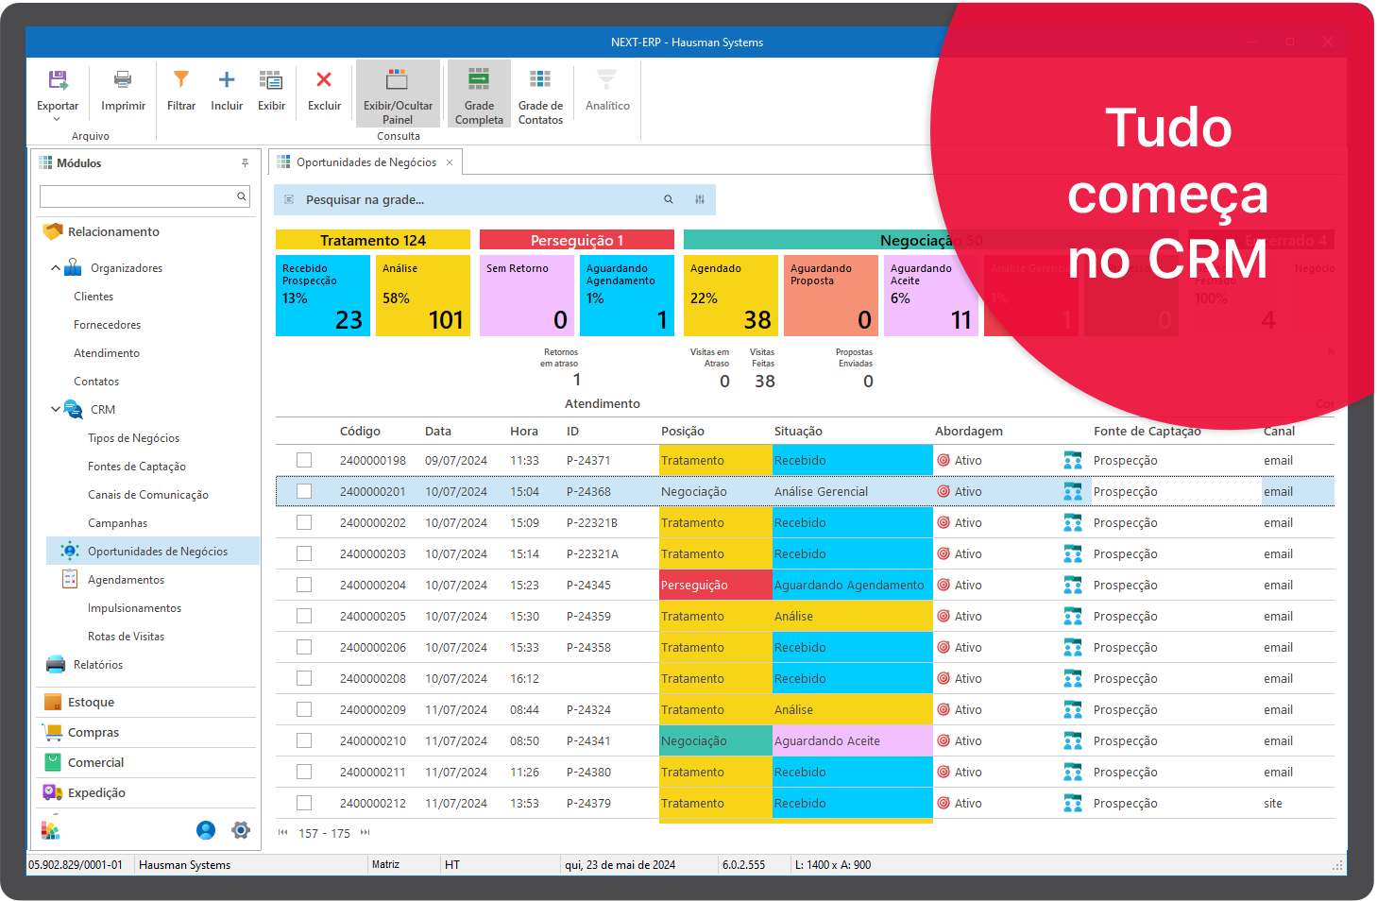Open the Estoque module
The image size is (1377, 901).
(91, 703)
